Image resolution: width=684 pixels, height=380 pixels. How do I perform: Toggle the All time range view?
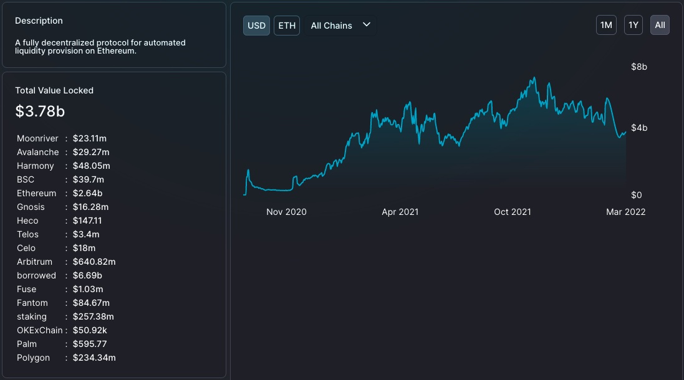(660, 25)
